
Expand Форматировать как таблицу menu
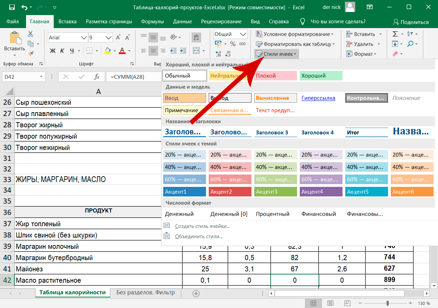296,44
